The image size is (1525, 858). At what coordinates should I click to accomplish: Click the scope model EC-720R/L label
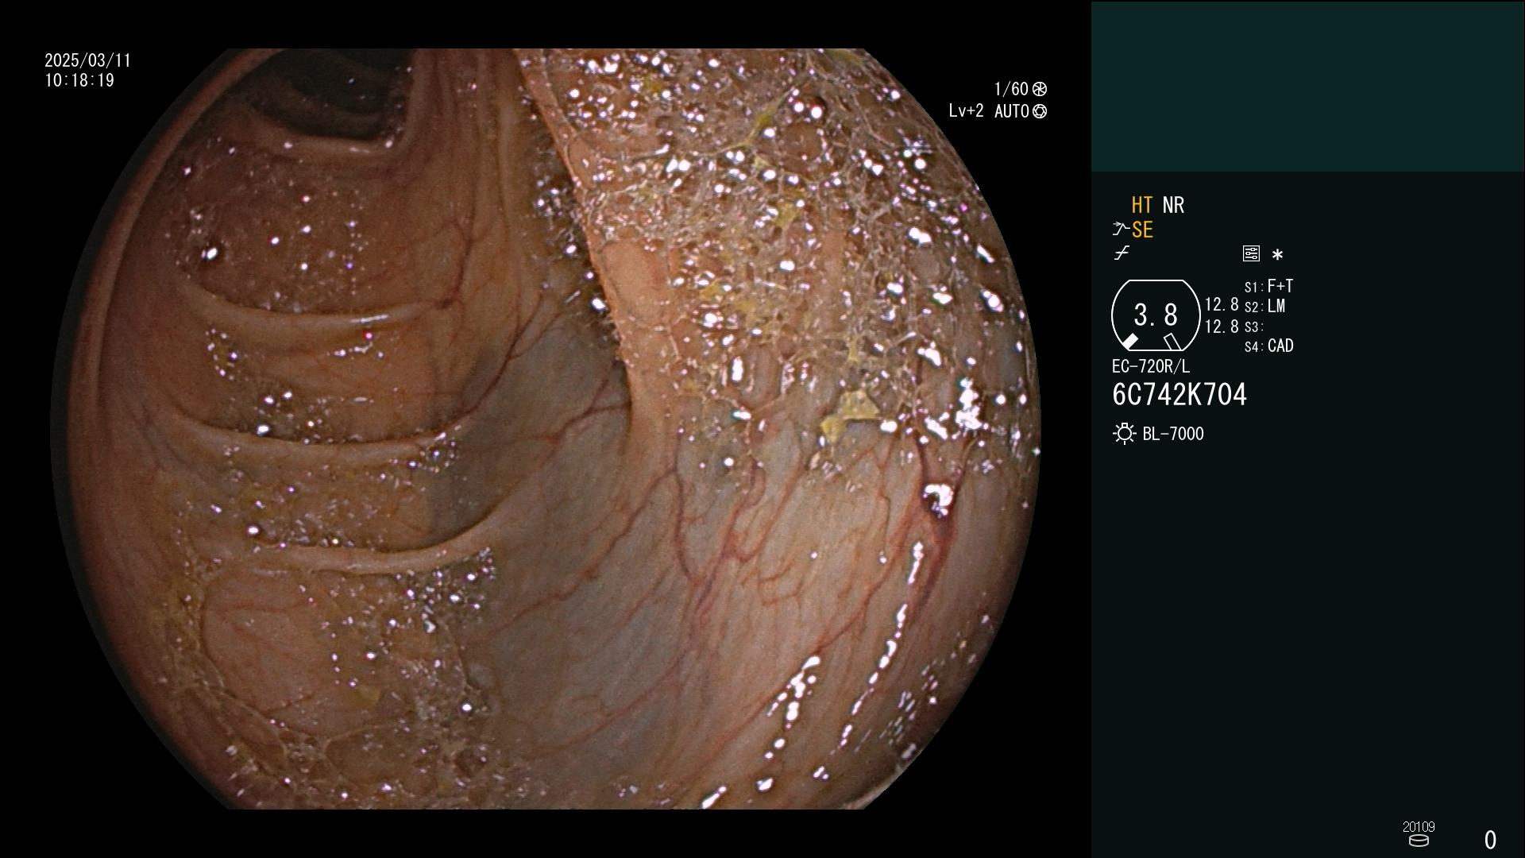tap(1151, 366)
